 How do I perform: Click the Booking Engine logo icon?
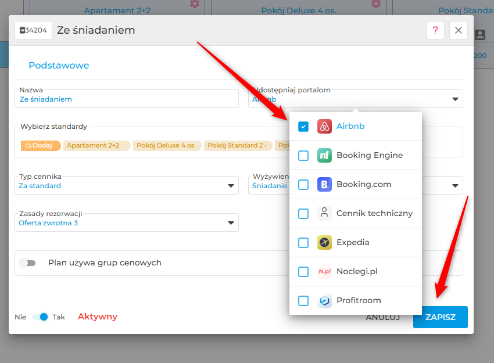(x=324, y=155)
